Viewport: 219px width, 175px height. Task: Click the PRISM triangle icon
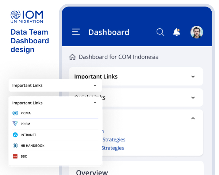coord(15,124)
